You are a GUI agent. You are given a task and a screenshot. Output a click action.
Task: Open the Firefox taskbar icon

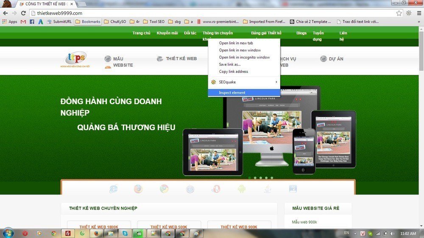pos(97,233)
